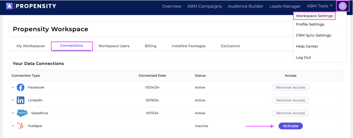
Task: Click connected date 01/19/24
Action: pos(152,100)
